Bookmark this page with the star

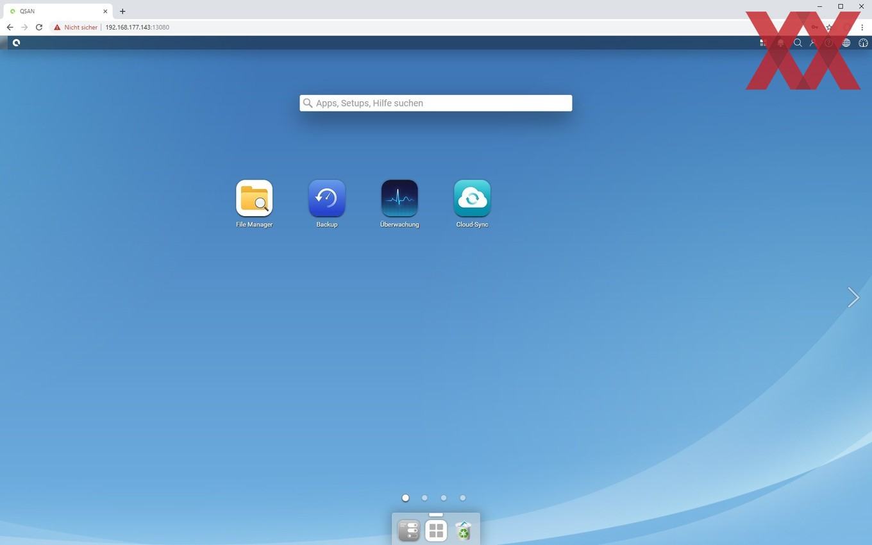point(829,28)
